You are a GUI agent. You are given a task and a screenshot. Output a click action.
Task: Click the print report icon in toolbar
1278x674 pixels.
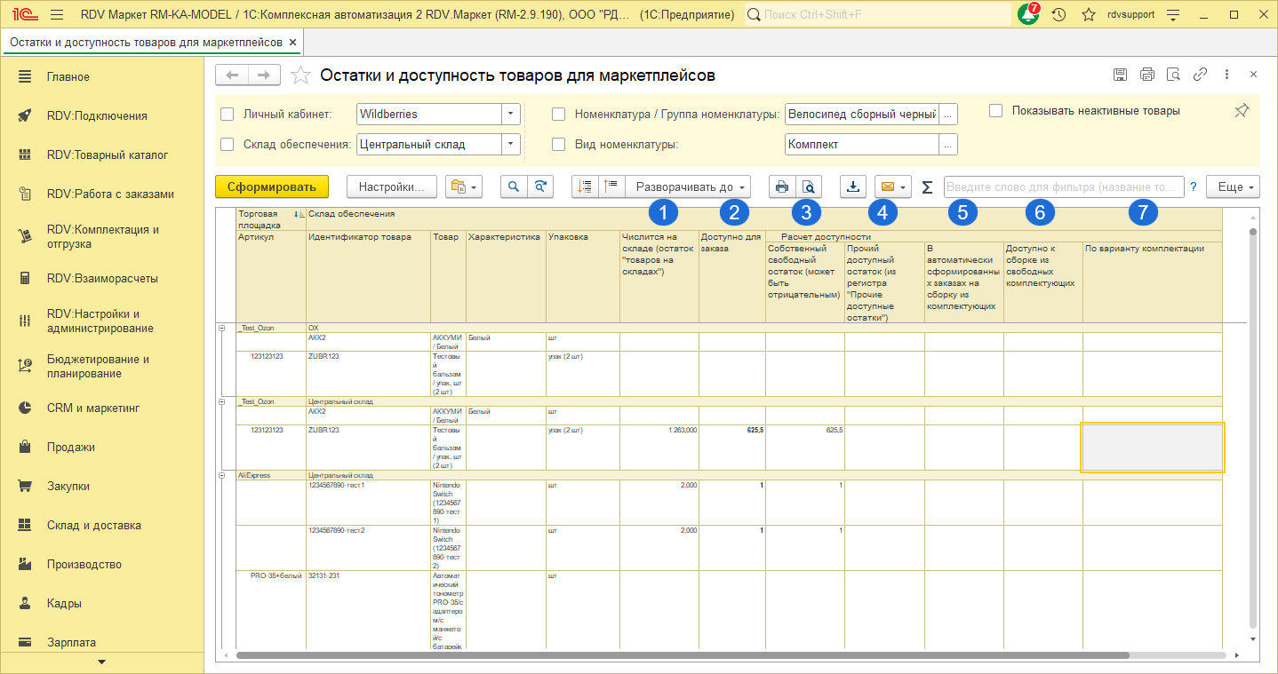click(782, 187)
